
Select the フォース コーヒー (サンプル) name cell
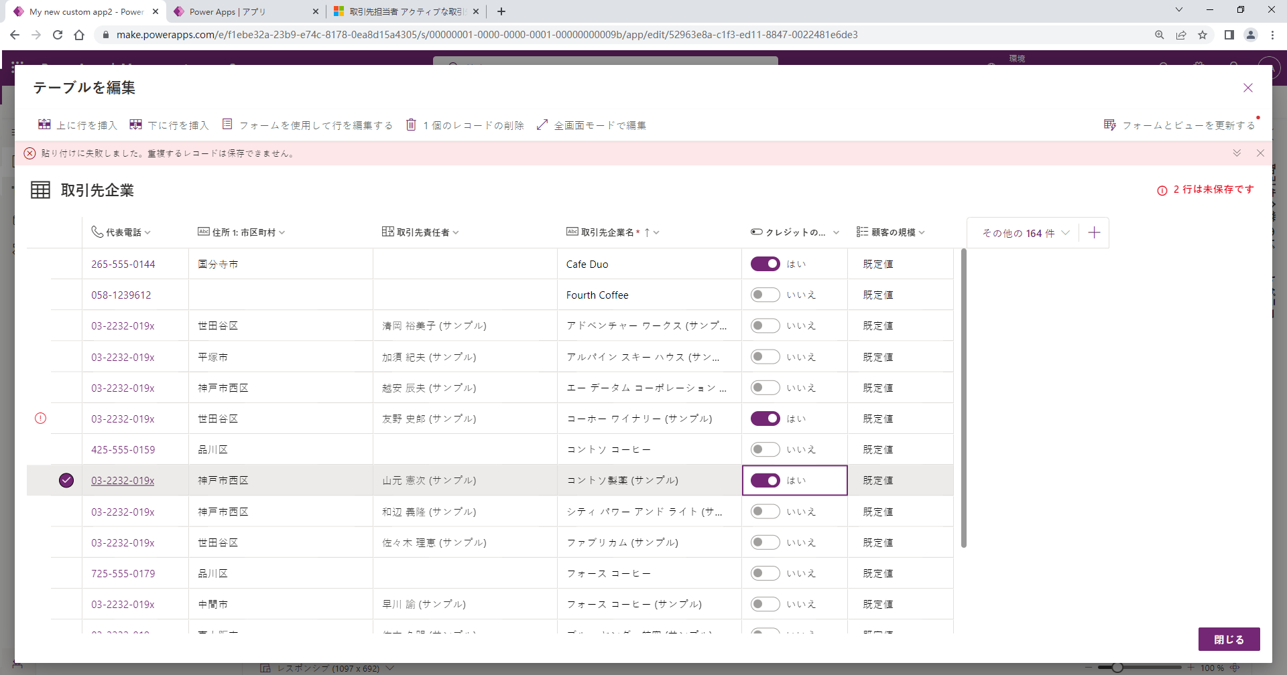coord(650,604)
